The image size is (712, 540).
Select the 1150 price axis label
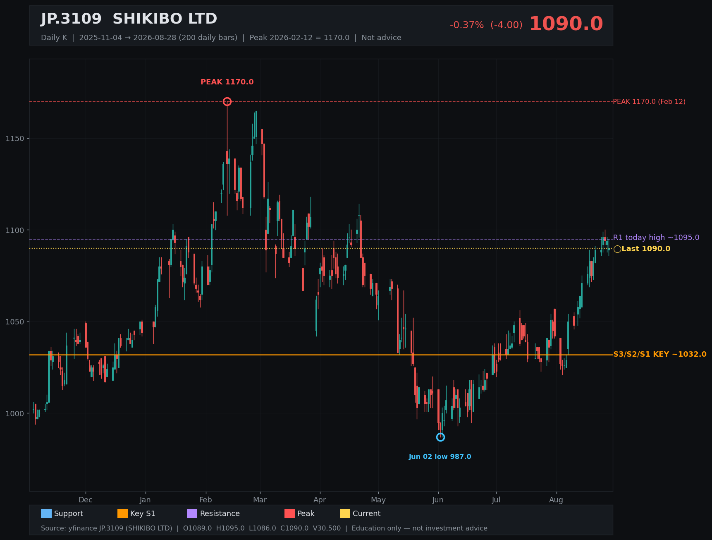pyautogui.click(x=15, y=139)
